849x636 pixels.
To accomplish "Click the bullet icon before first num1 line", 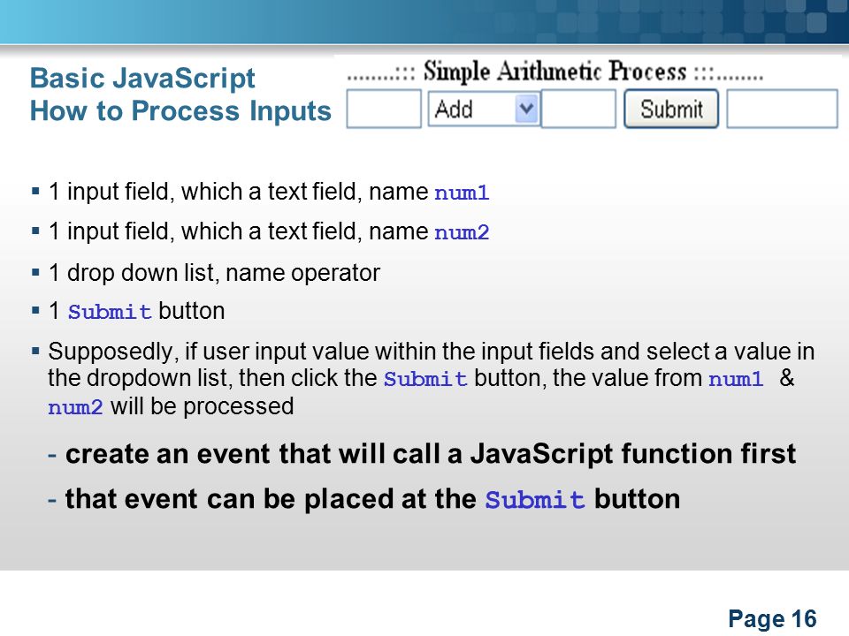I will pyautogui.click(x=35, y=191).
